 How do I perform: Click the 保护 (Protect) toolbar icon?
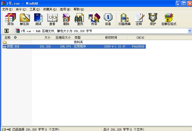click(x=153, y=19)
